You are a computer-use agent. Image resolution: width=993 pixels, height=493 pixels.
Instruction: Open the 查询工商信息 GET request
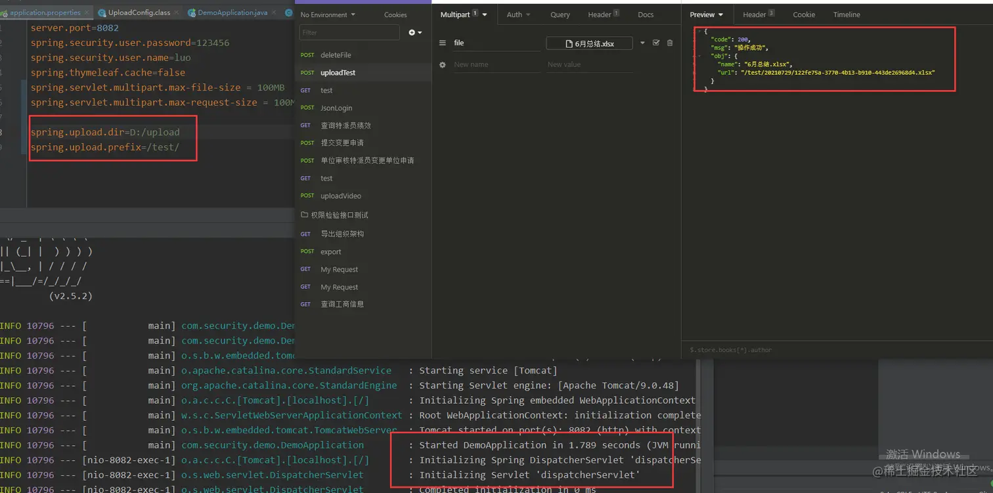point(363,305)
